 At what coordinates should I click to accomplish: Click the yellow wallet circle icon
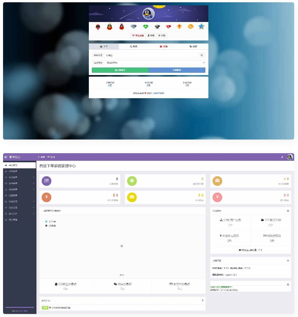coord(131,197)
